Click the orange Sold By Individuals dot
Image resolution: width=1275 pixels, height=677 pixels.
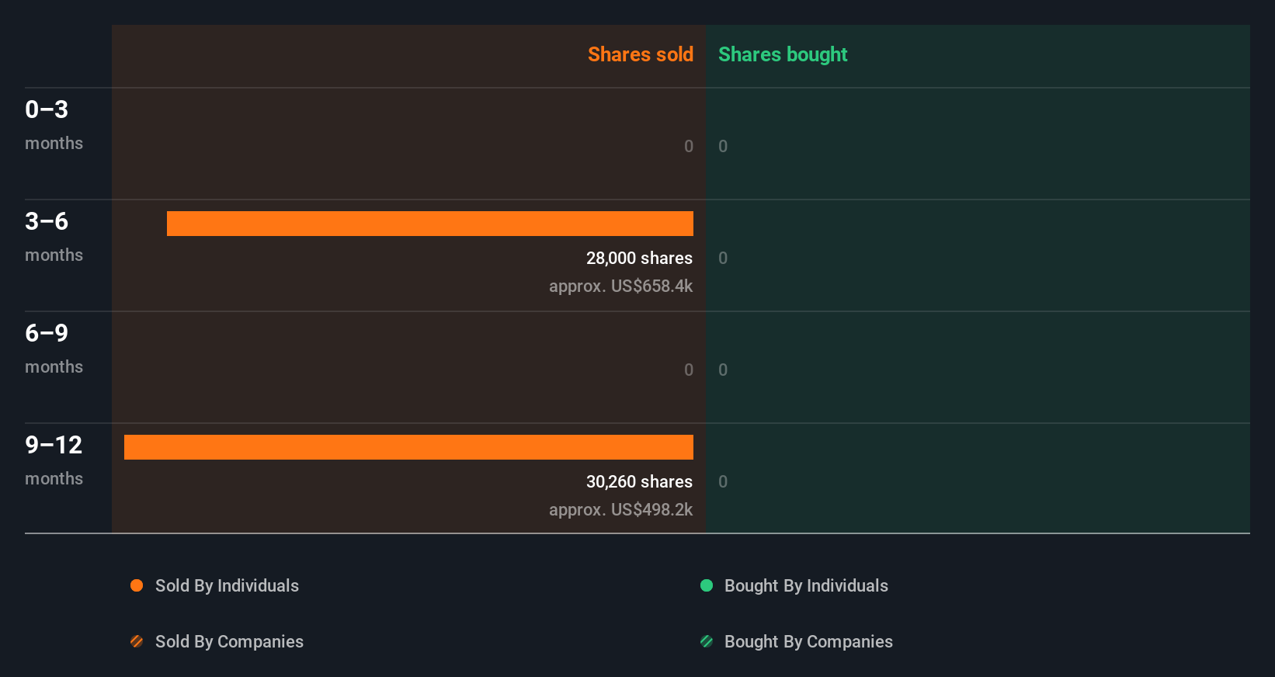pos(137,585)
